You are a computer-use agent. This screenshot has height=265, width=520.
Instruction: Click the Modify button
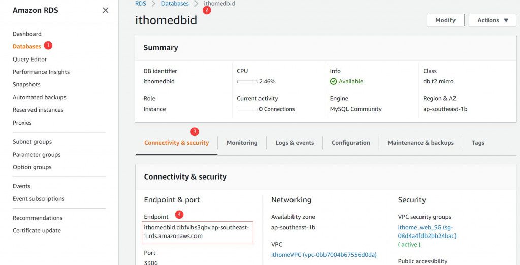445,20
